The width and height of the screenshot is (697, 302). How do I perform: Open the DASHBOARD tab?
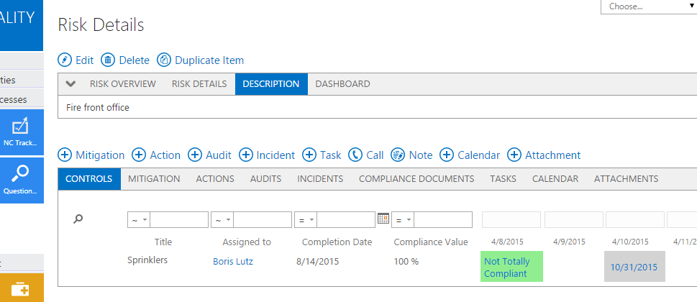click(342, 84)
